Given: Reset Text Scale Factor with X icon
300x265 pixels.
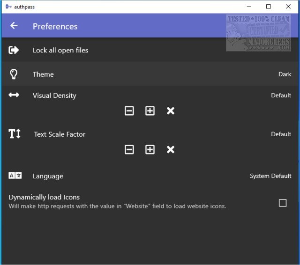Looking at the screenshot, I should coord(171,149).
